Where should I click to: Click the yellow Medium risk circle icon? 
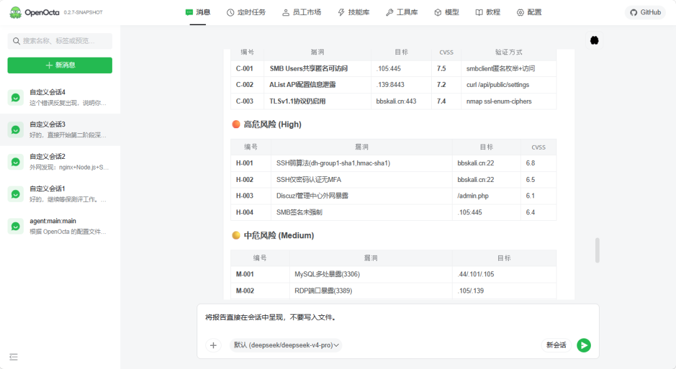[x=236, y=236]
